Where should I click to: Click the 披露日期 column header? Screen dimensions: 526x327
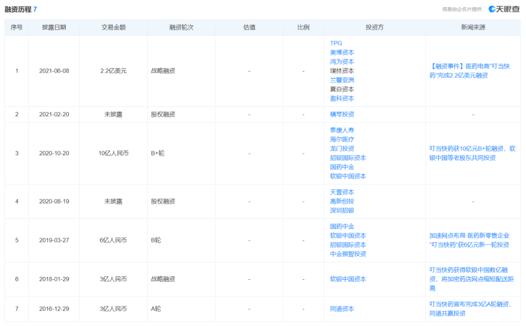click(54, 27)
